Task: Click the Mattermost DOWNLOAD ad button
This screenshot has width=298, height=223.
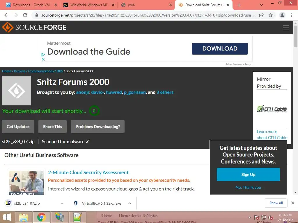Action: point(220,49)
